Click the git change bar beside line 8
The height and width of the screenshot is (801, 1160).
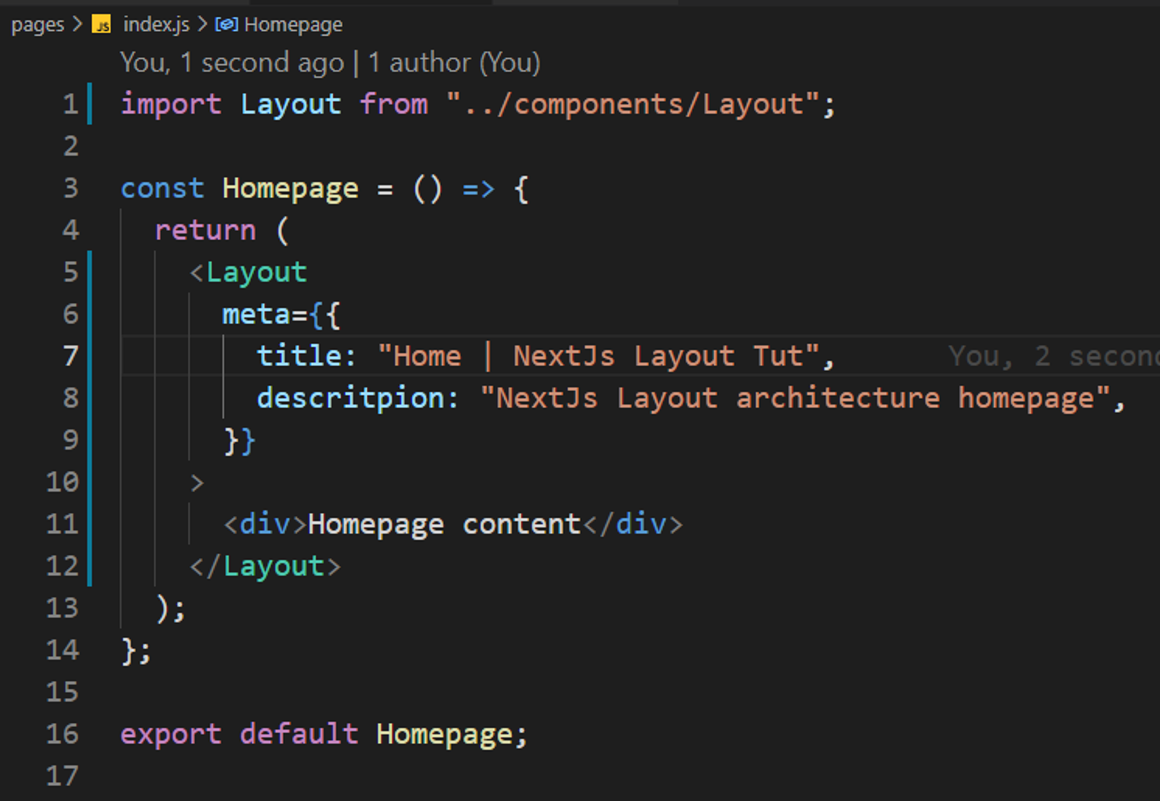click(90, 398)
